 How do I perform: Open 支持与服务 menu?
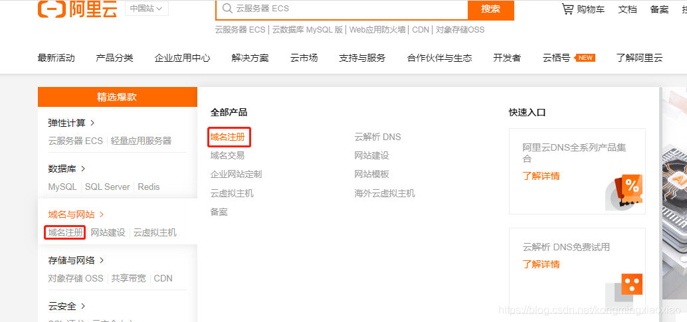click(x=362, y=58)
